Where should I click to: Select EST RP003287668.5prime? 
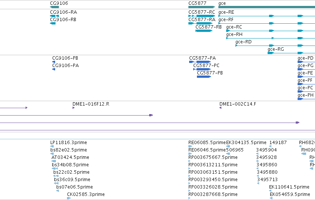coord(189,198)
